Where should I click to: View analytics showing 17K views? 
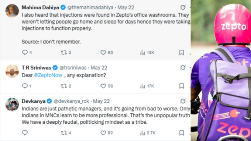tap(147, 86)
